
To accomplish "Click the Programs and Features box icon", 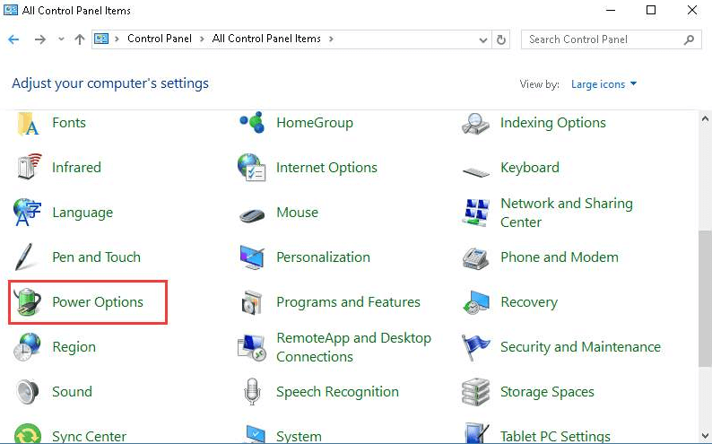I will 252,302.
